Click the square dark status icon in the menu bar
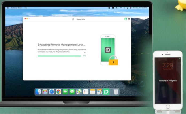This screenshot has width=186, height=114. (113, 8)
